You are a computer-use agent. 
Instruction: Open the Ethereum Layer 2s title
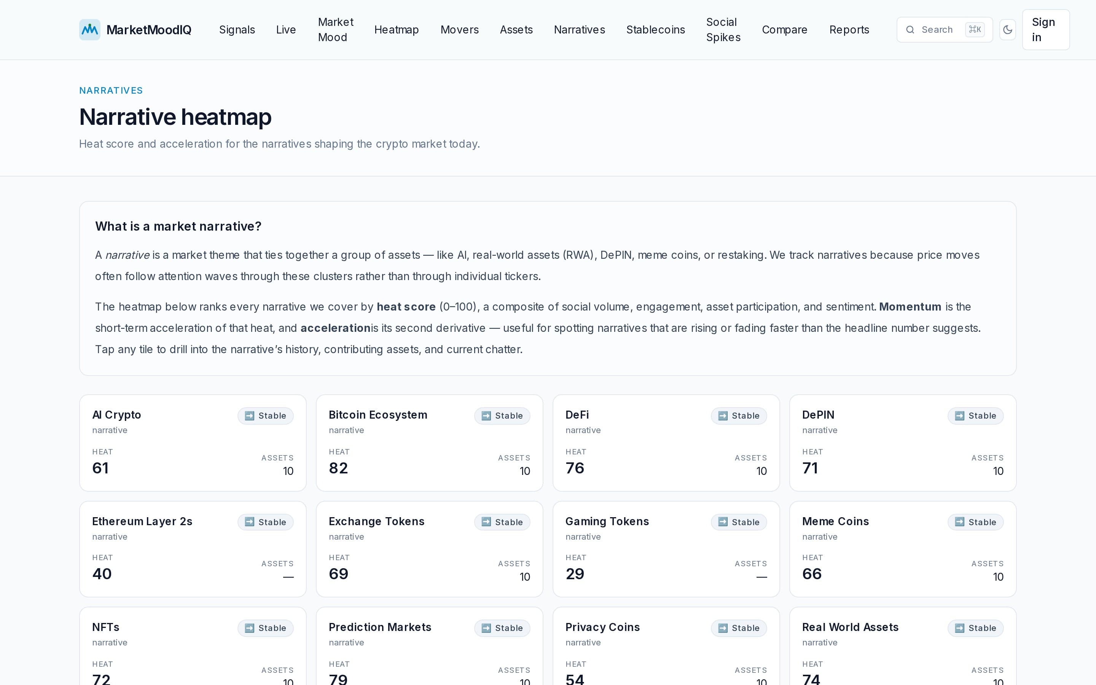click(x=142, y=521)
